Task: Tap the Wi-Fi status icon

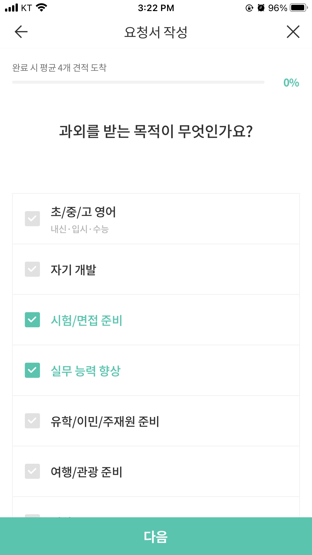Action: (x=42, y=8)
